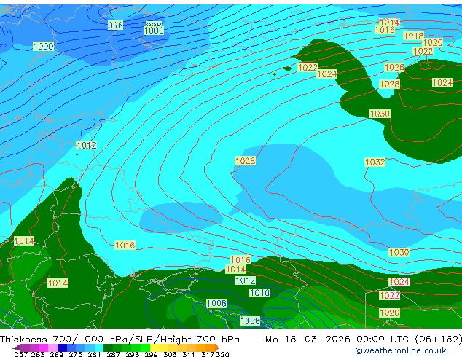Click the red 1032 pressure label
The height and width of the screenshot is (357, 462).
tap(375, 162)
